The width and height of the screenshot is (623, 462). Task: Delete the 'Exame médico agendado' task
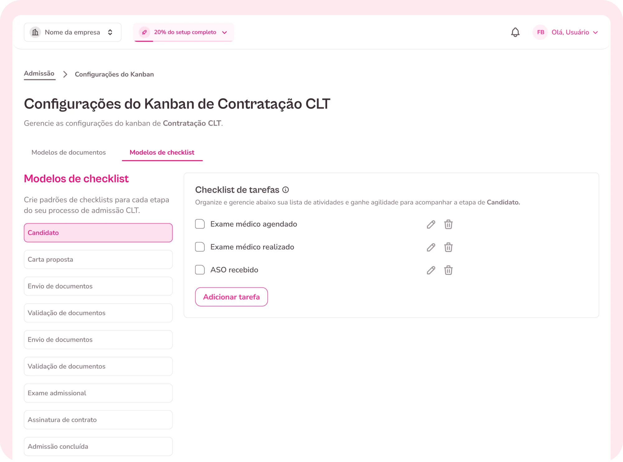tap(448, 224)
